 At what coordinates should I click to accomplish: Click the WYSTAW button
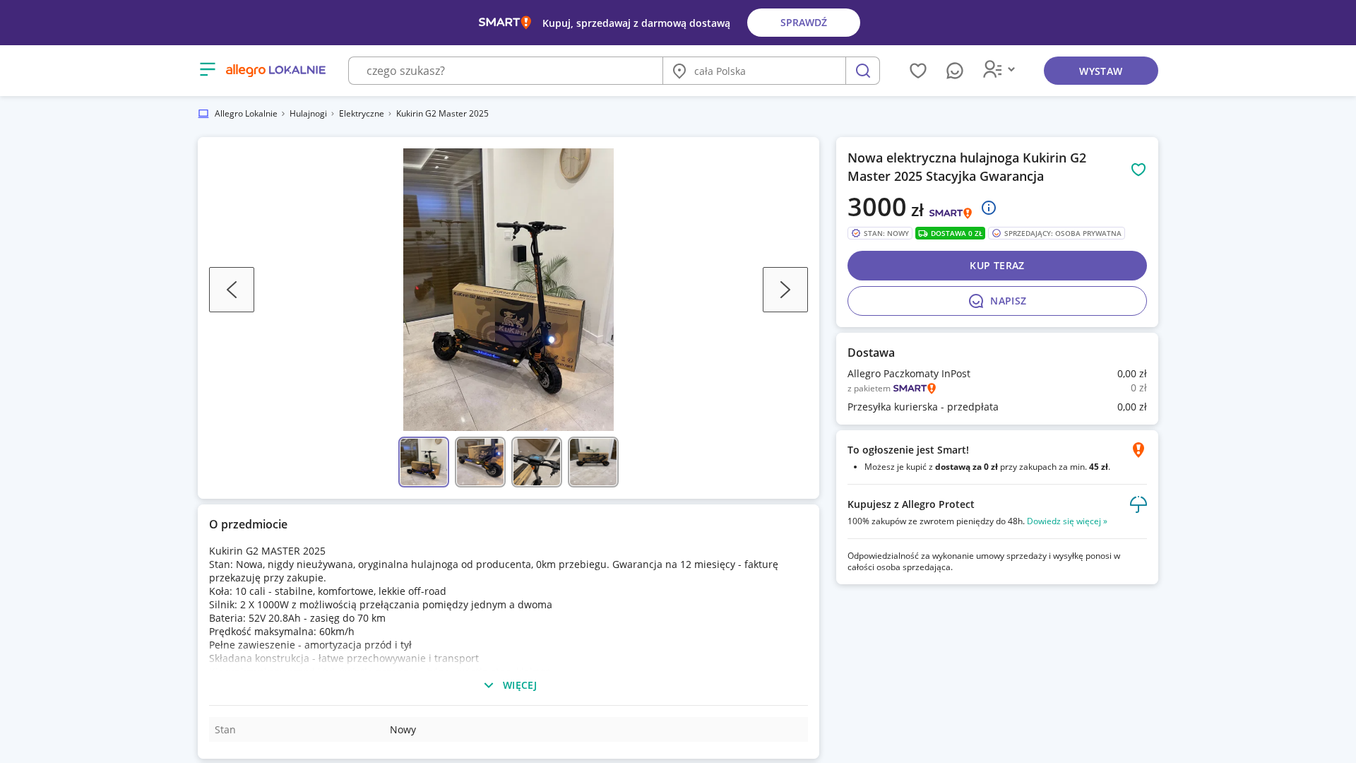coord(1101,71)
